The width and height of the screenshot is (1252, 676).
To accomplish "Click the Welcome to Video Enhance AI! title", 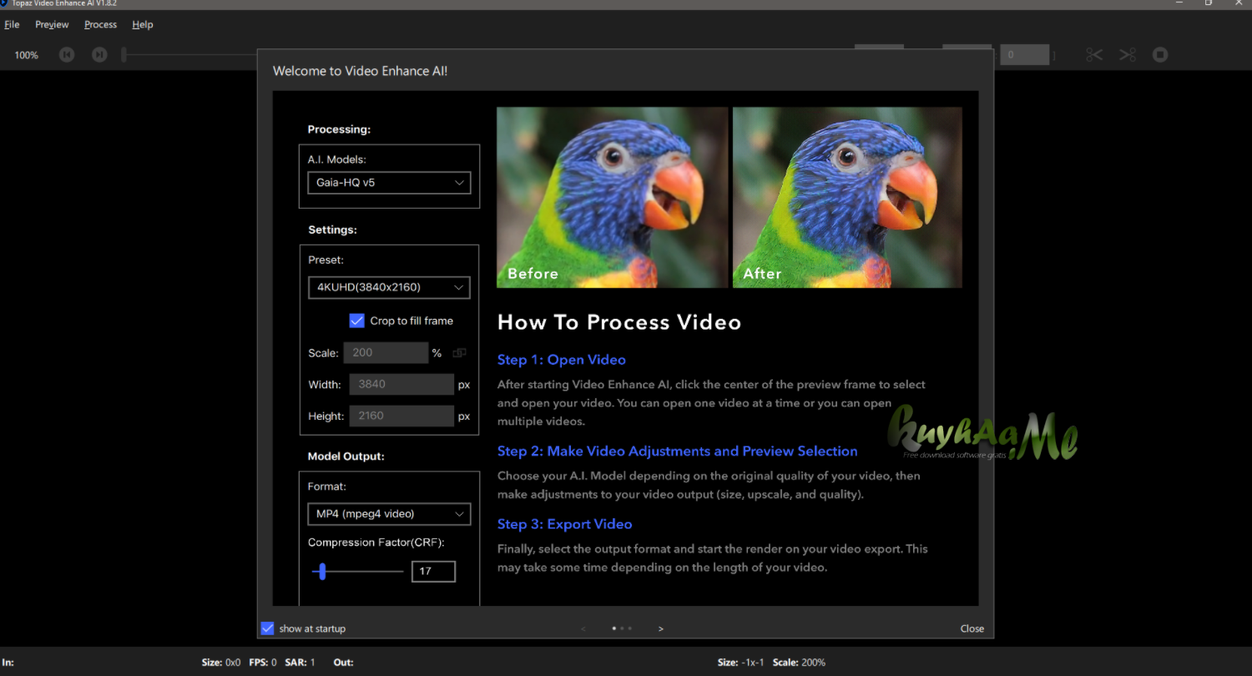I will tap(361, 71).
